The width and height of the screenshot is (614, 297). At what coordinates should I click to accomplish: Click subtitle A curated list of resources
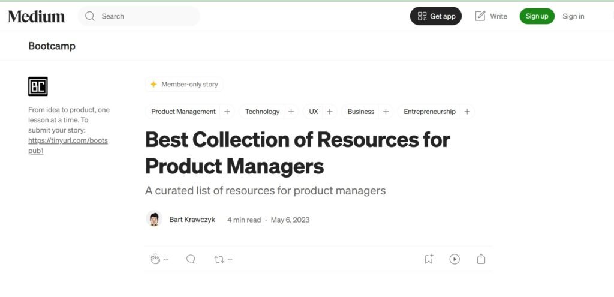[x=265, y=191]
